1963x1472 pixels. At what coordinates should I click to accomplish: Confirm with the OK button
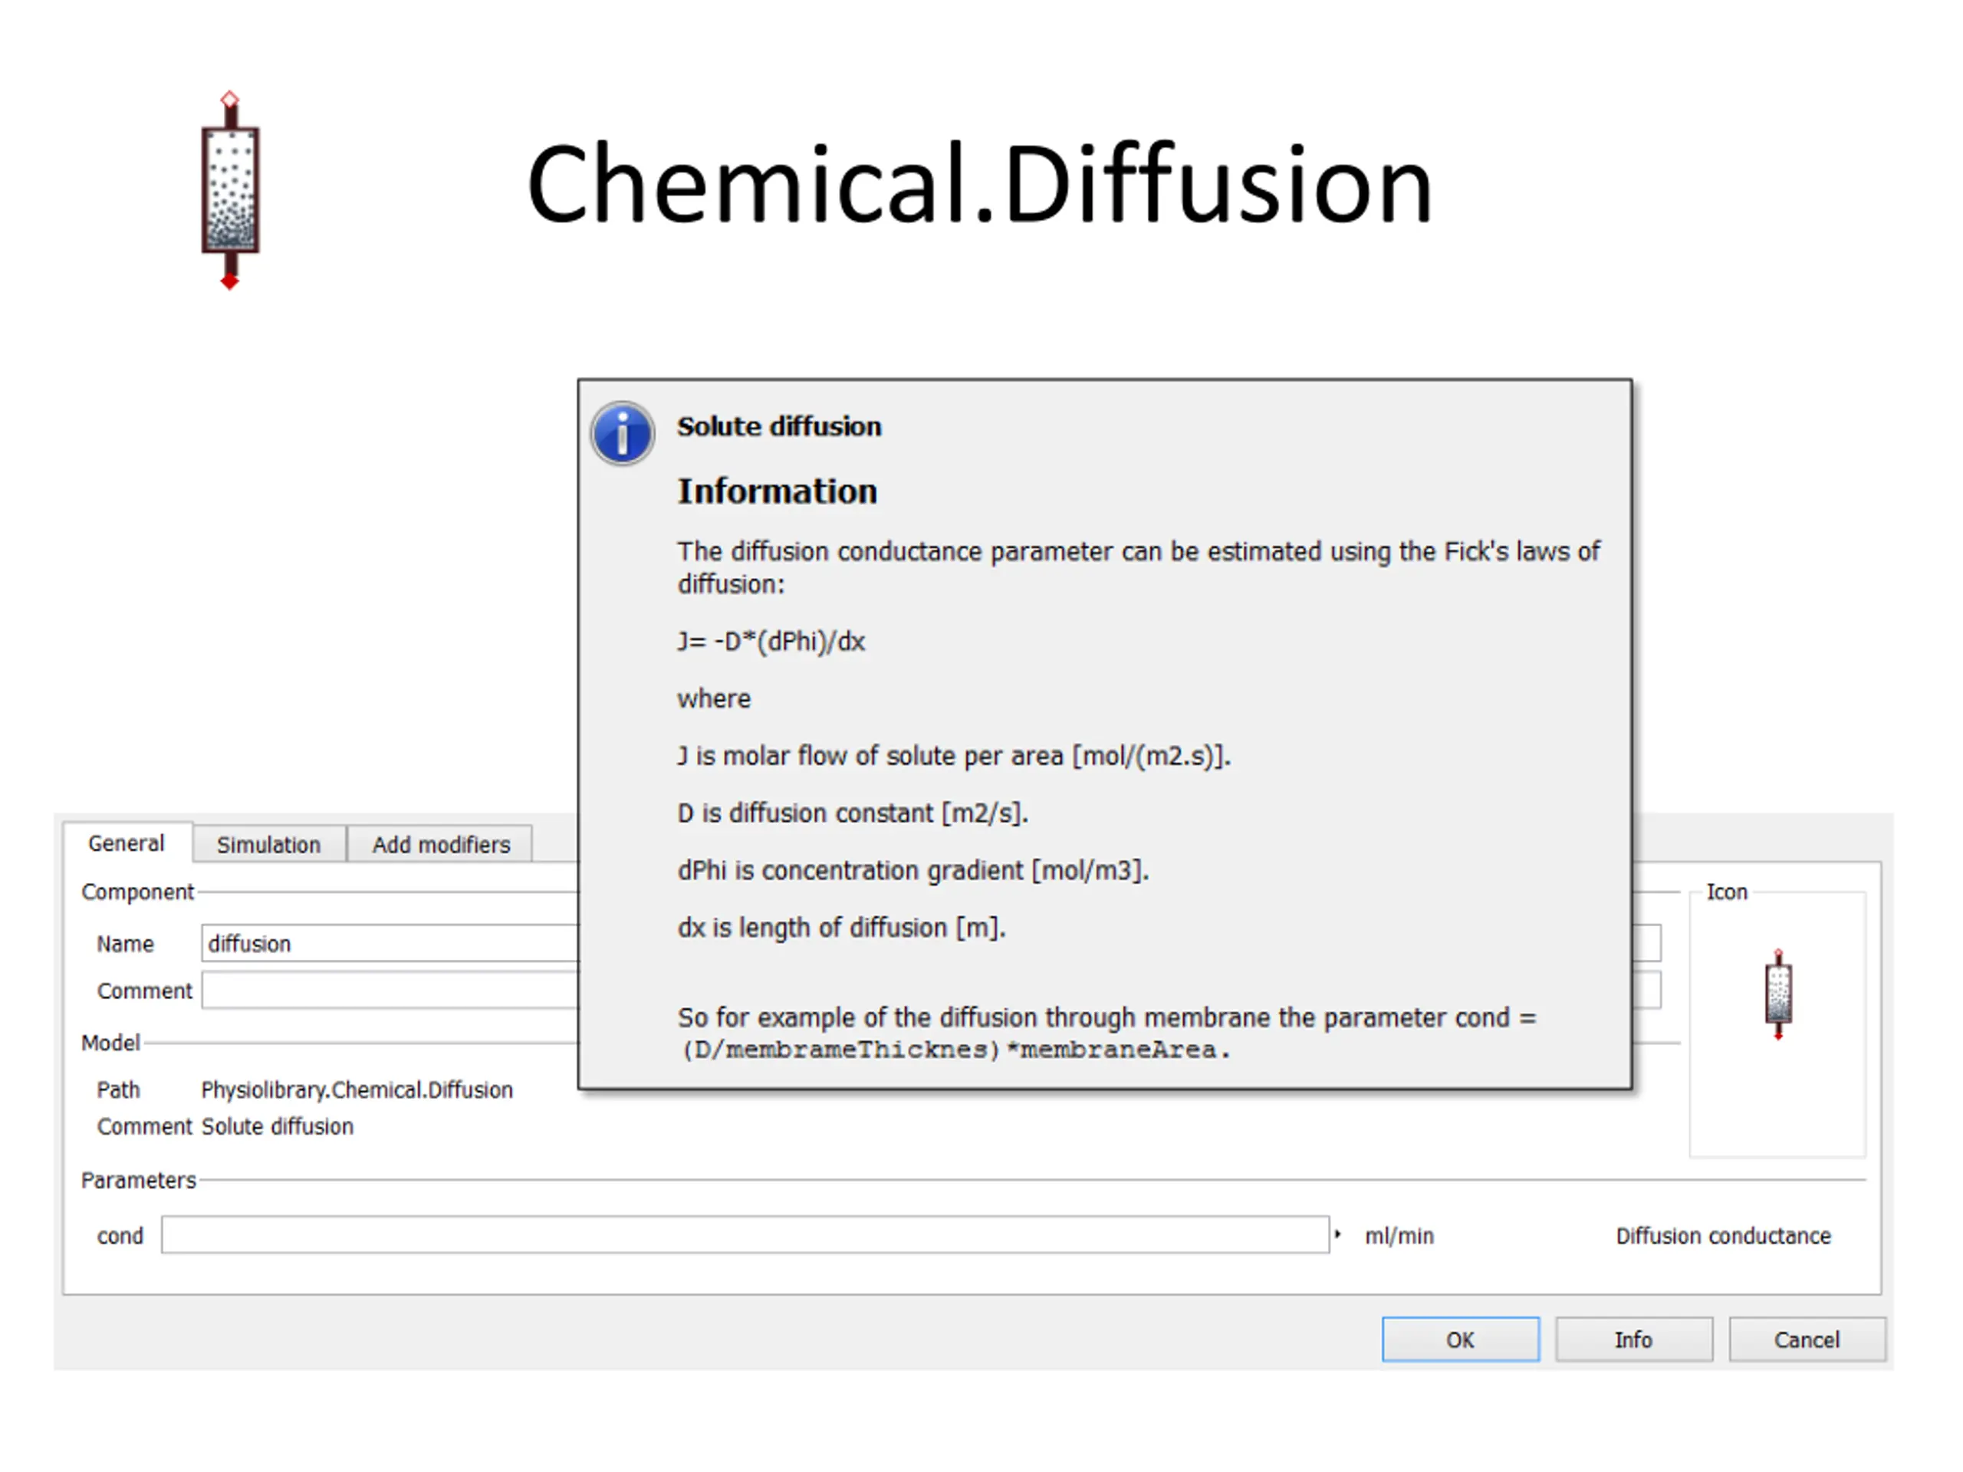click(1461, 1339)
